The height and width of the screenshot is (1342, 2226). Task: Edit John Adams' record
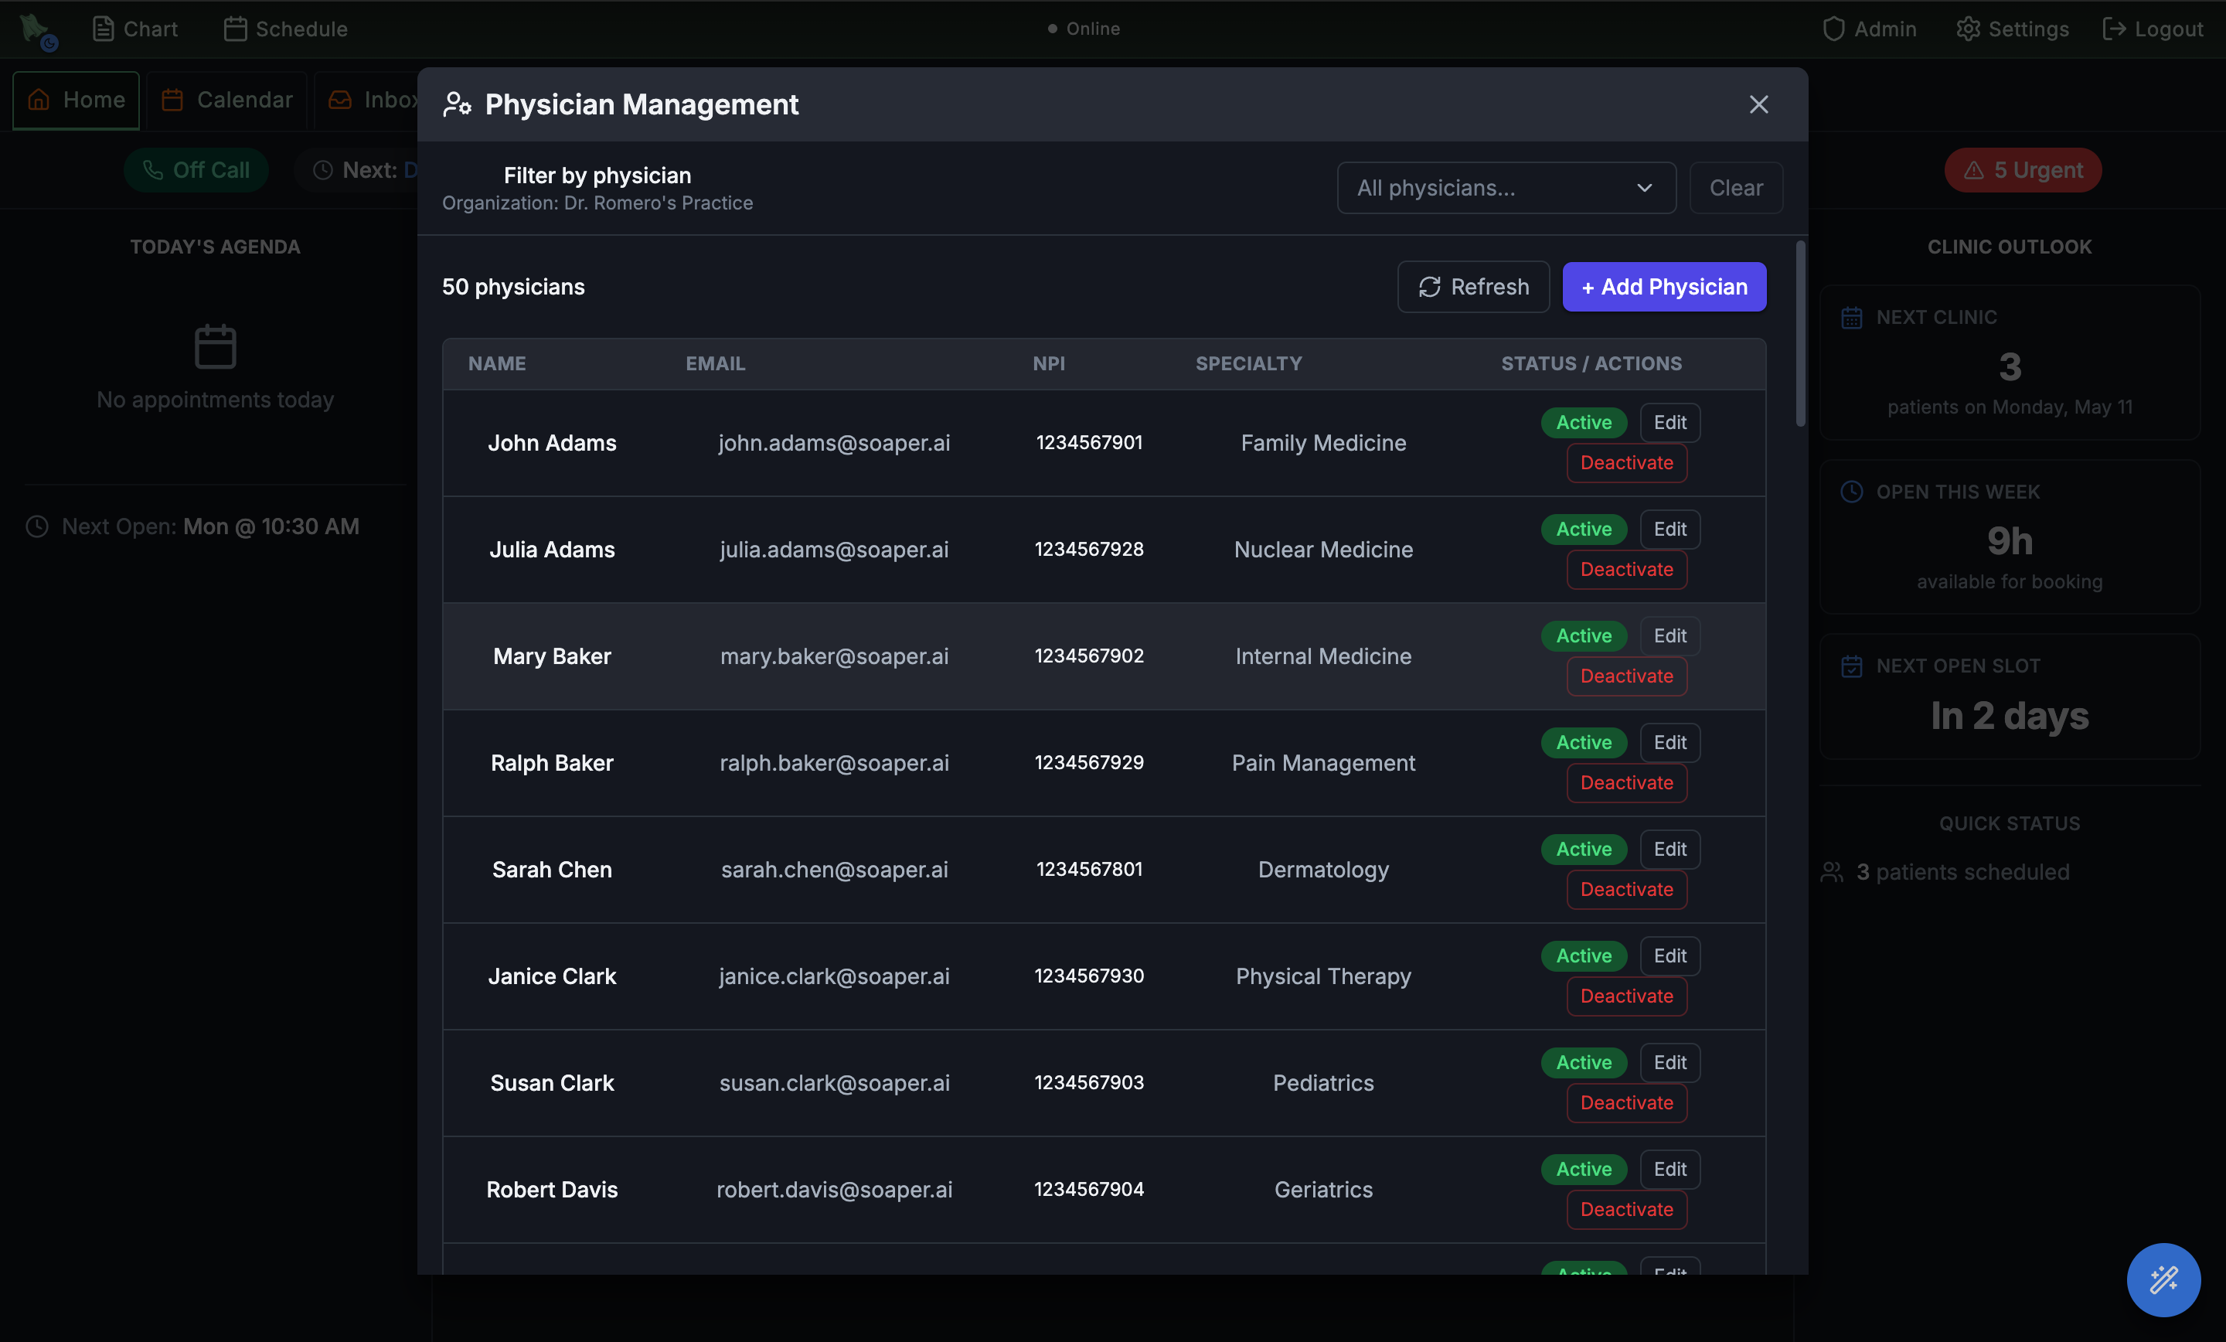[x=1669, y=422]
